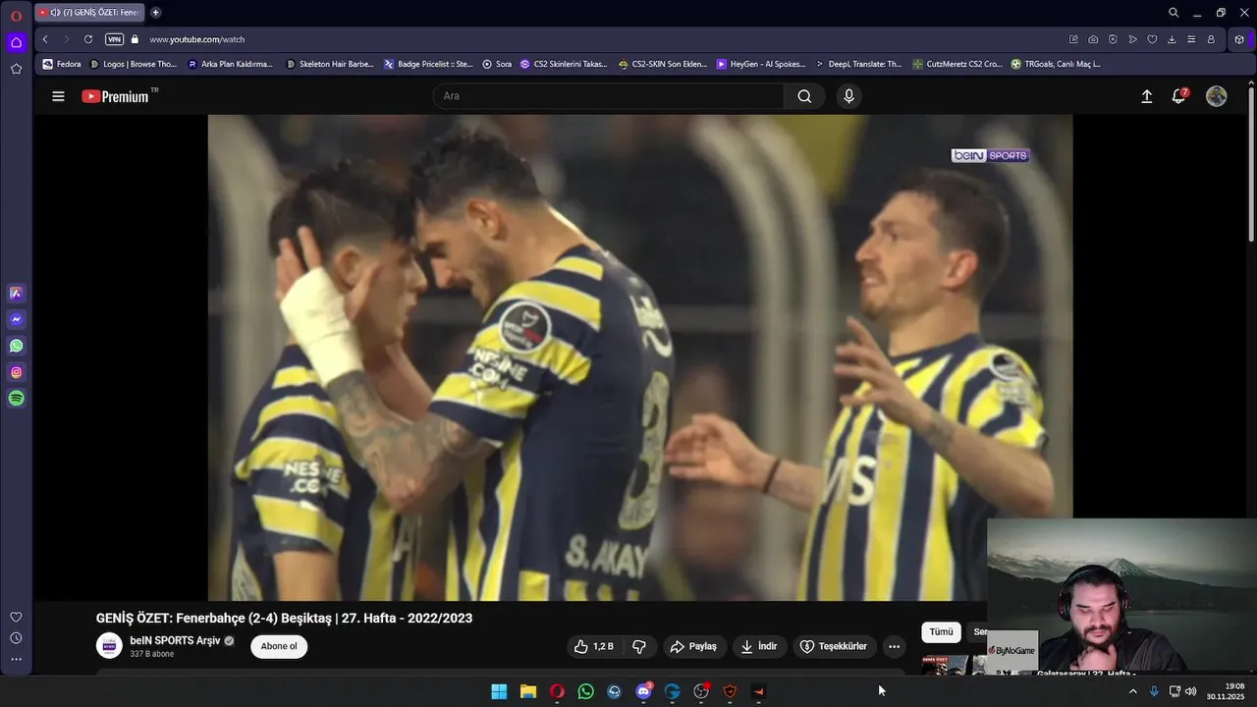The image size is (1257, 707).
Task: Open the HeyGen bookmark
Action: tap(760, 64)
